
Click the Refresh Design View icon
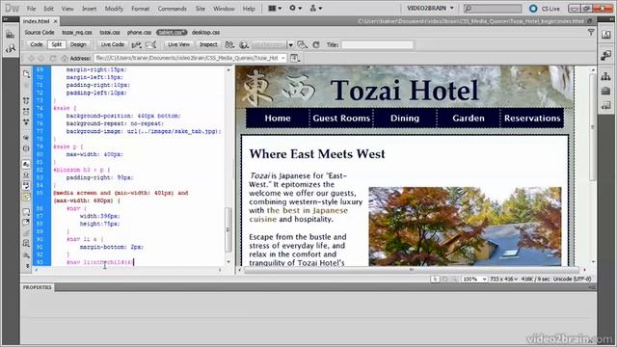316,45
